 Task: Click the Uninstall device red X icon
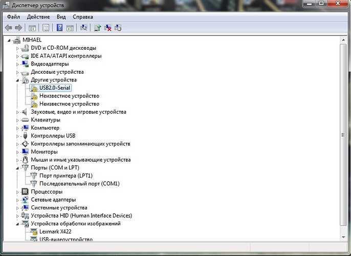click(x=107, y=28)
